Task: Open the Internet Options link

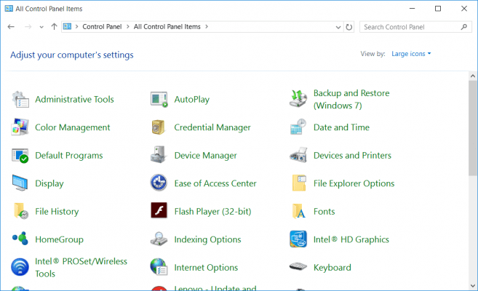Action: (x=206, y=268)
